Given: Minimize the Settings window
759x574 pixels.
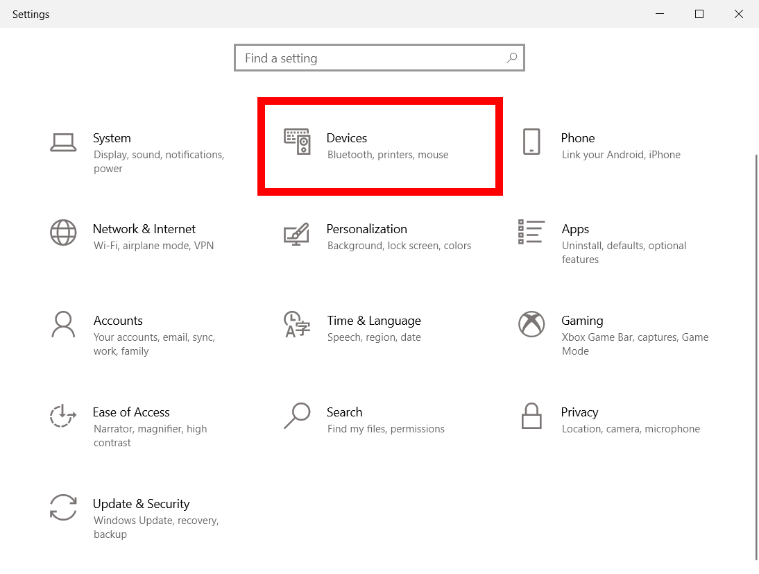Looking at the screenshot, I should (659, 14).
